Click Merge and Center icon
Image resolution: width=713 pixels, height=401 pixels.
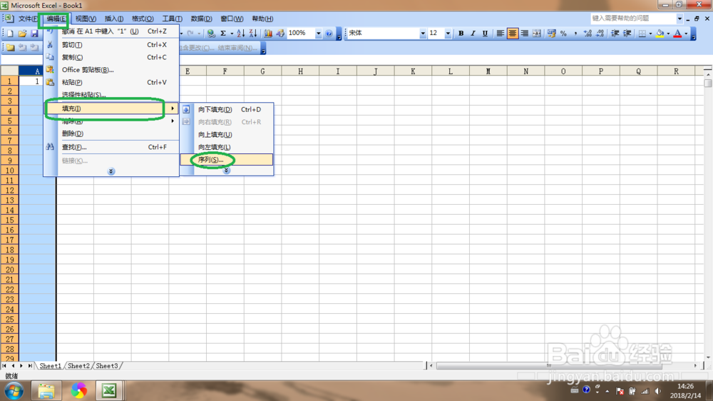pyautogui.click(x=537, y=34)
